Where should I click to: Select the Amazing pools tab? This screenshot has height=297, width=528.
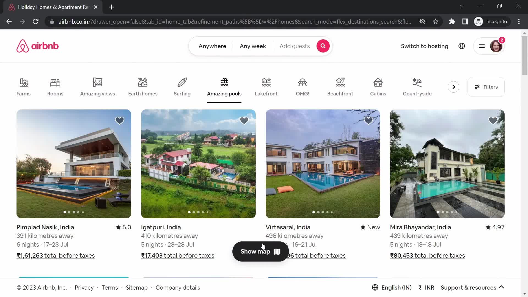(x=224, y=86)
